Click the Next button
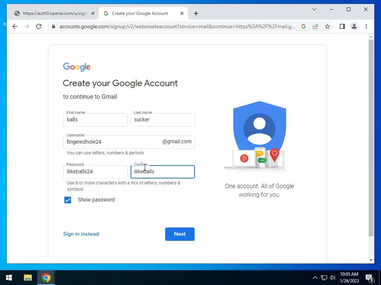This screenshot has width=381, height=285. pos(180,234)
